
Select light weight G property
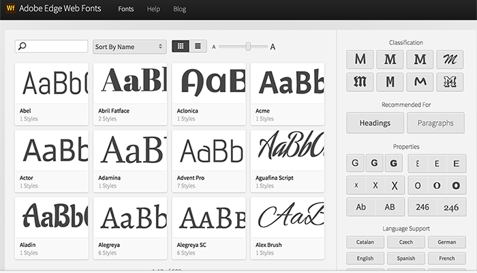[x=355, y=163]
